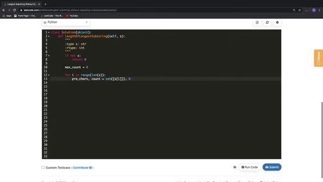Click the 'for i in range(len(s)):' line
Screen dimensions: 323x182
click(85, 75)
